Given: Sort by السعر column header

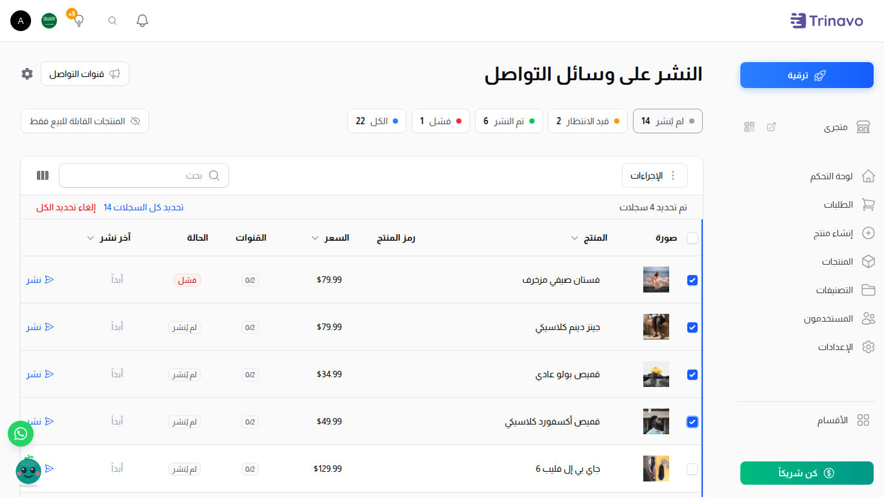Looking at the screenshot, I should coord(331,237).
